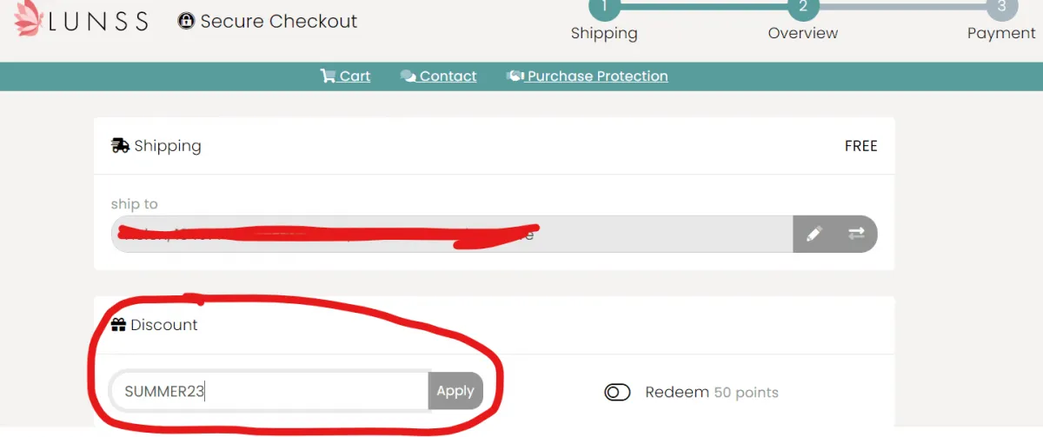Click the secure checkout padlock icon

(x=186, y=21)
